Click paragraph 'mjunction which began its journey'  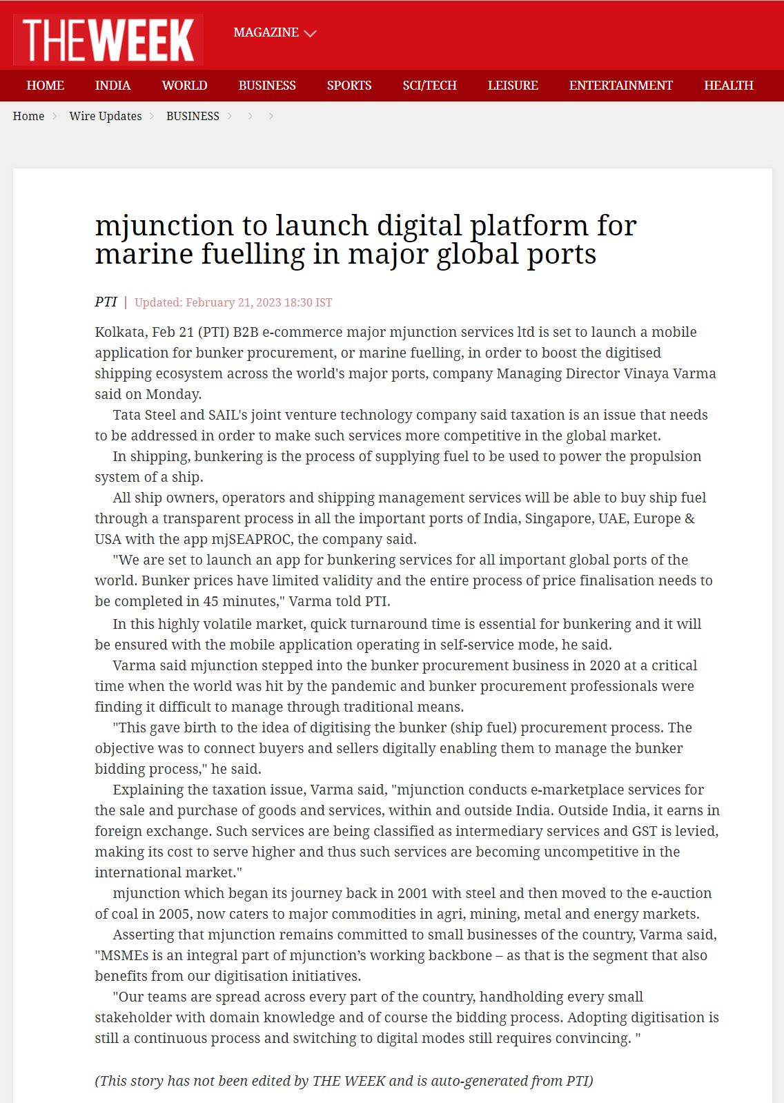[x=403, y=904]
